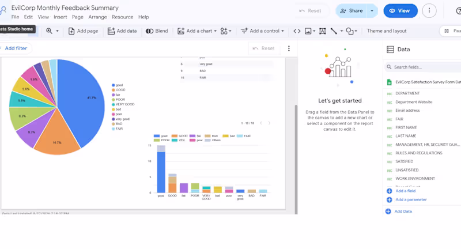The image size is (461, 249).
Task: Open the community visualizations and components icon
Action: [x=225, y=31]
